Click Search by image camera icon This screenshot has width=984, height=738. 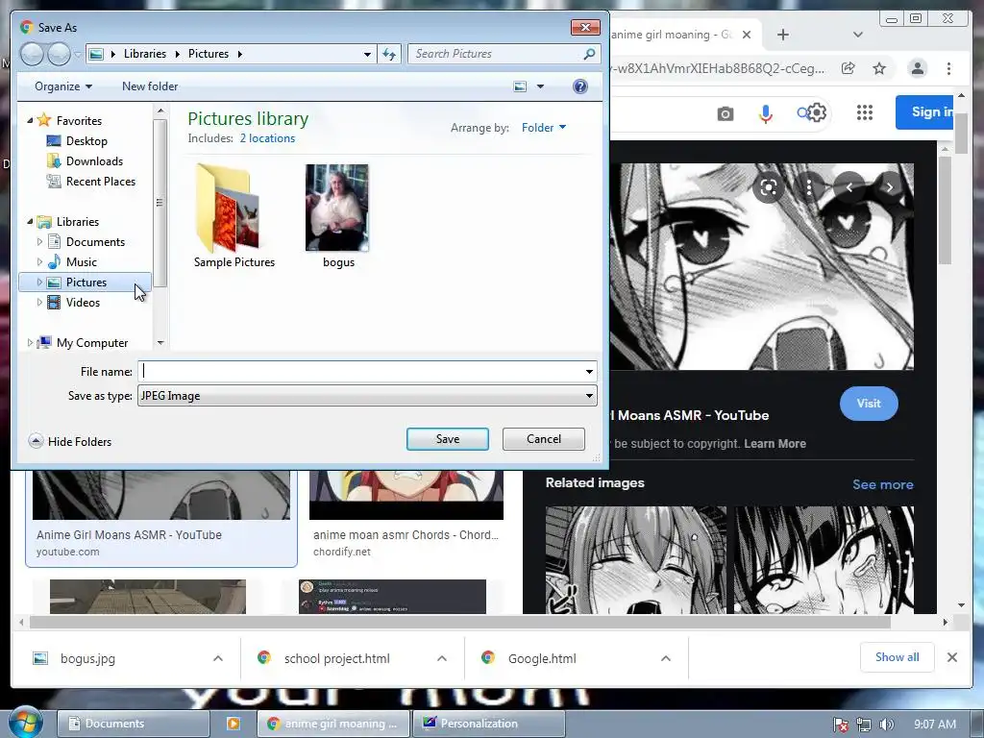coord(725,113)
